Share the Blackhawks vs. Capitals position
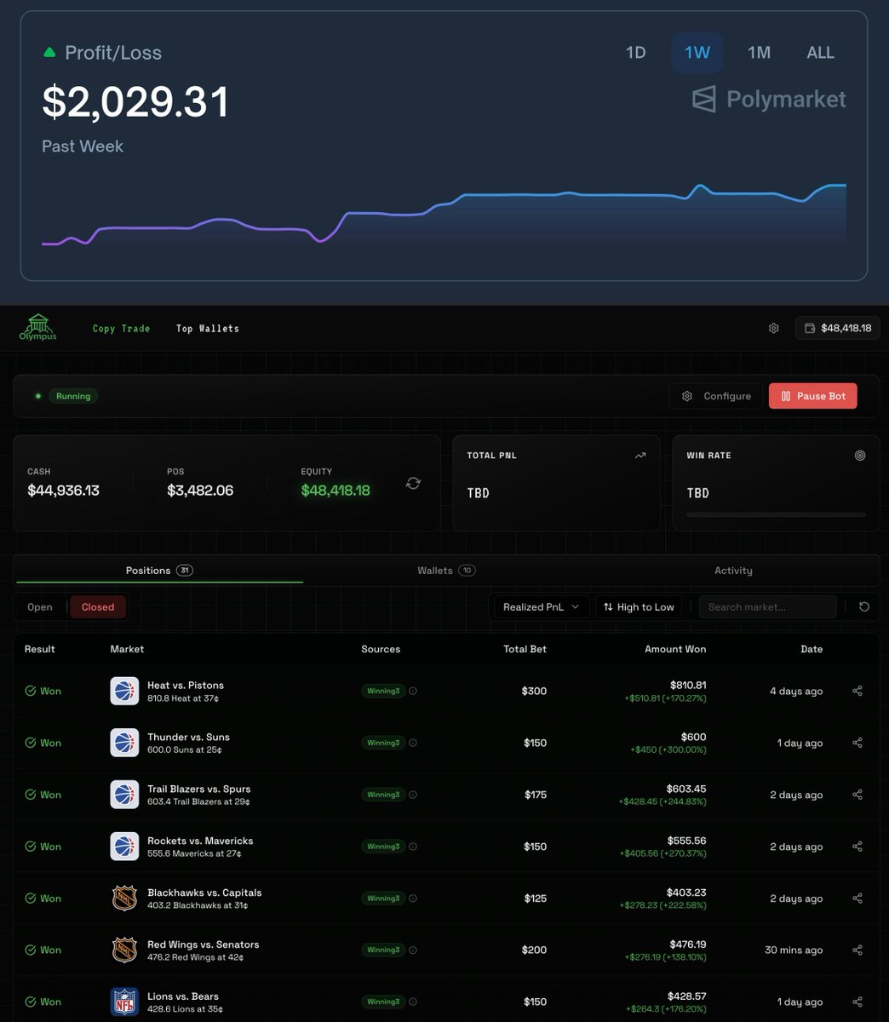 click(x=857, y=899)
